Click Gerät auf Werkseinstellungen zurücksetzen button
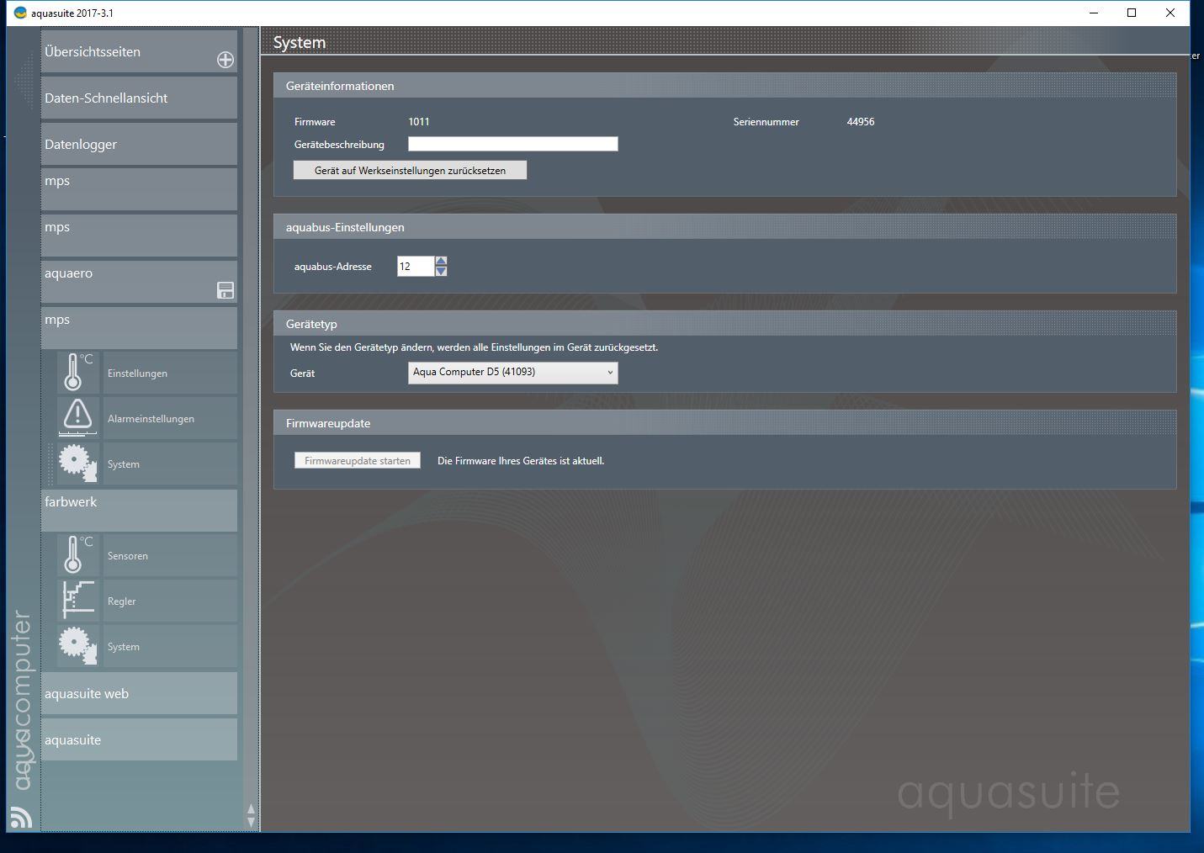The image size is (1204, 853). [410, 170]
